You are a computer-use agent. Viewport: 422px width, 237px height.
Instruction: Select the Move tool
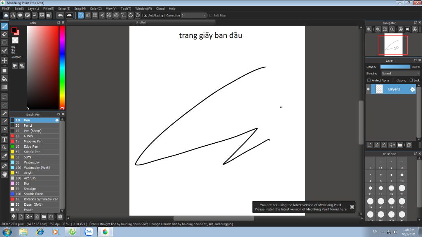pos(5,60)
